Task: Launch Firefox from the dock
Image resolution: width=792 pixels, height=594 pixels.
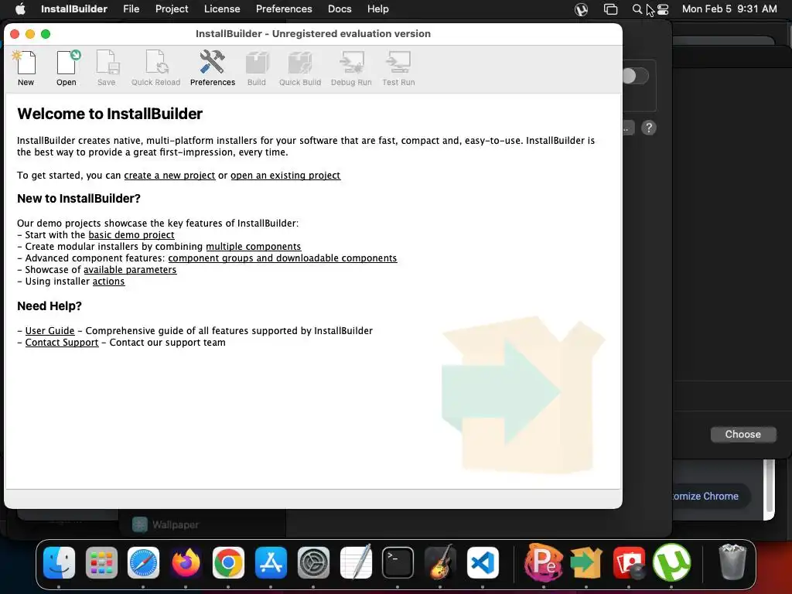Action: tap(186, 562)
